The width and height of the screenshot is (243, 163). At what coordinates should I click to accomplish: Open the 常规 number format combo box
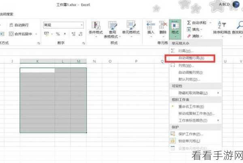[x=64, y=25]
